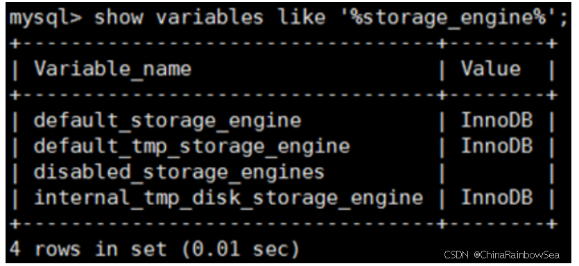Screen dimensions: 579x266
Task: Click the mysql> prompt text
Action: (x=46, y=18)
